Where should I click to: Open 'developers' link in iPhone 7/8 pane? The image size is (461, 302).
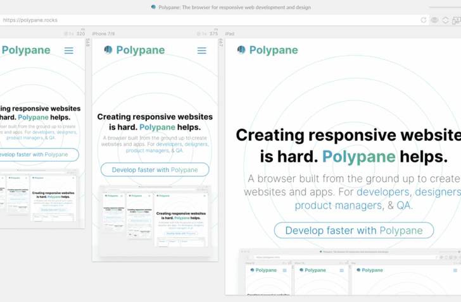[x=169, y=144]
